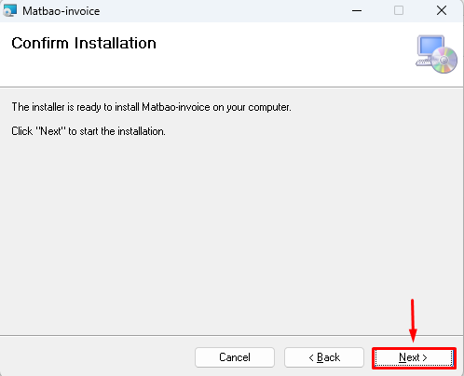Click the Next button to start installation
Viewport: 464px width, 376px height.
(414, 357)
